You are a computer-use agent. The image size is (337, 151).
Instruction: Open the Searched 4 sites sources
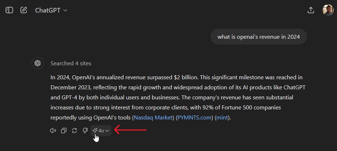point(71,63)
